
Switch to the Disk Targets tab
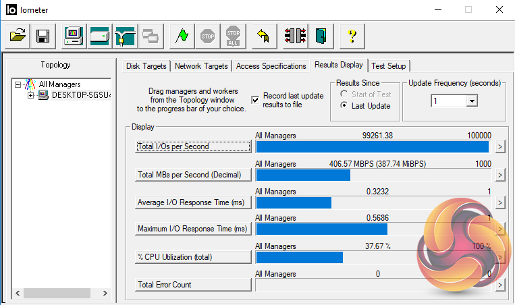(147, 66)
